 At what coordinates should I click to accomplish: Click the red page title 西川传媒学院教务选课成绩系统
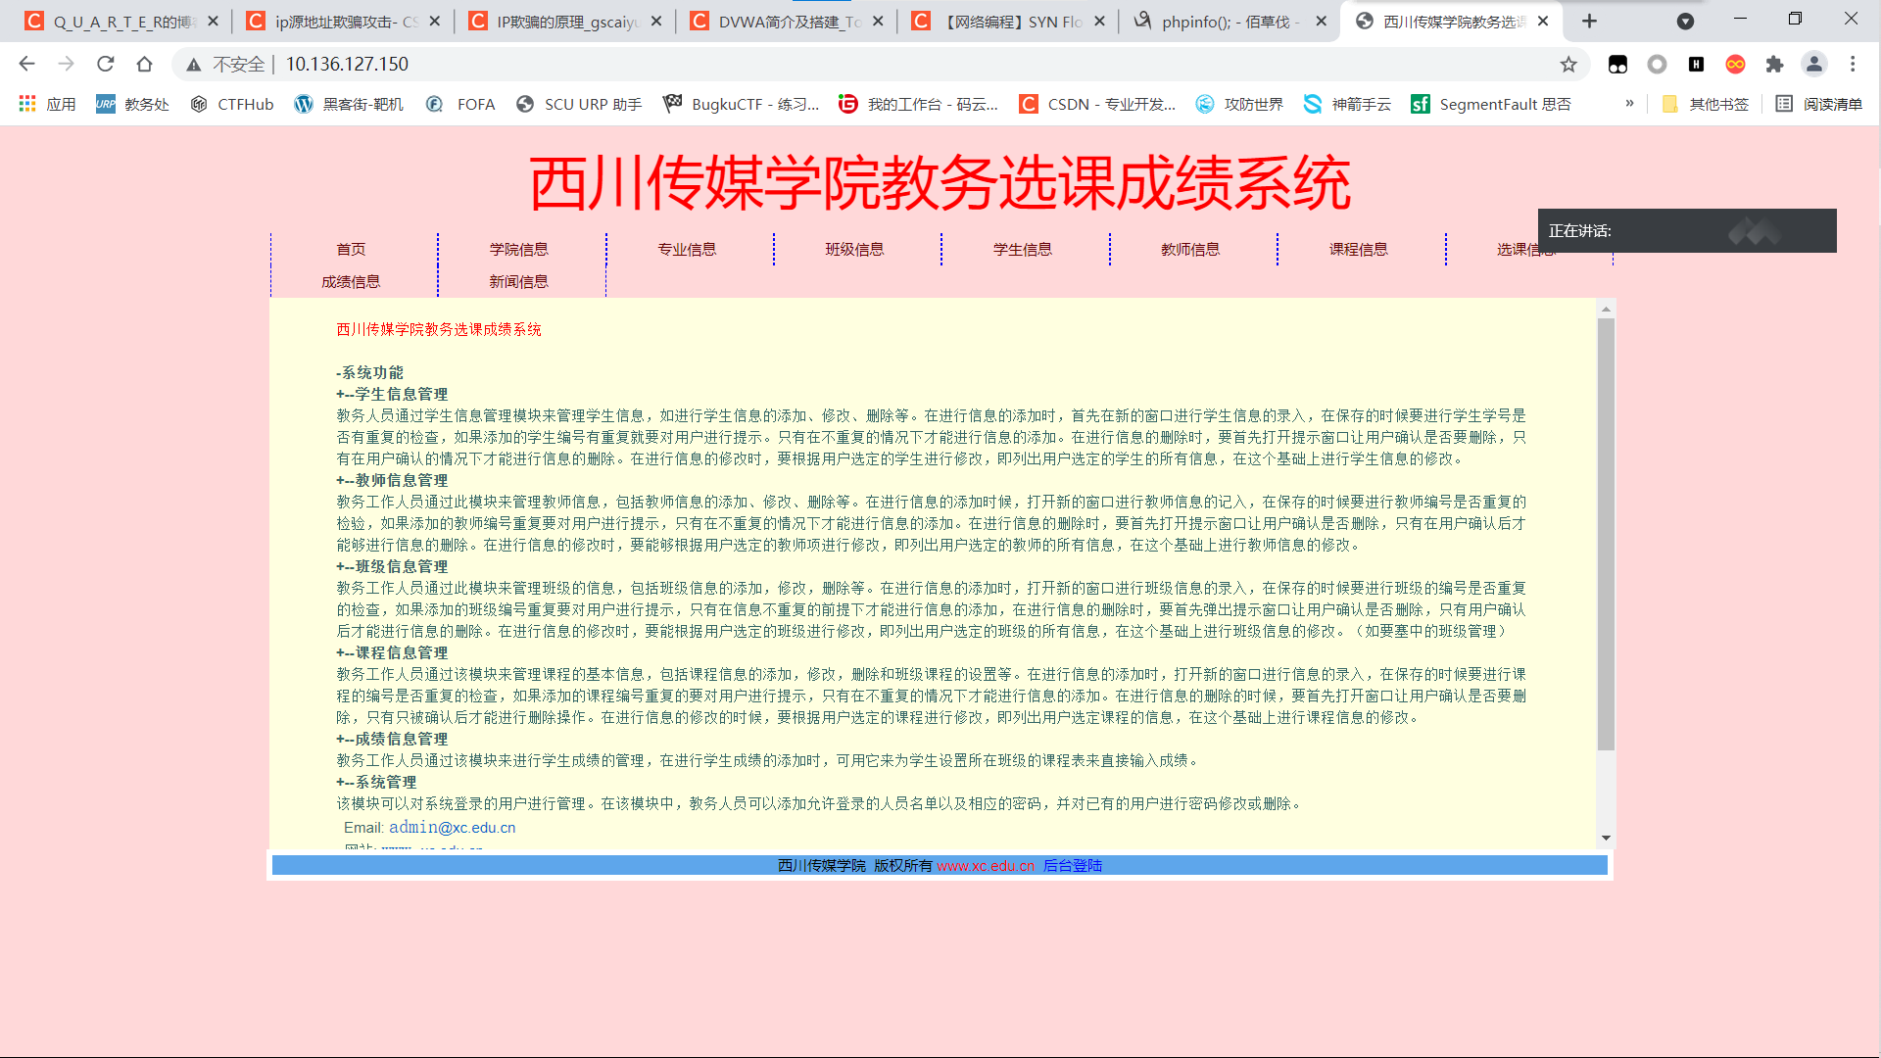tap(940, 183)
